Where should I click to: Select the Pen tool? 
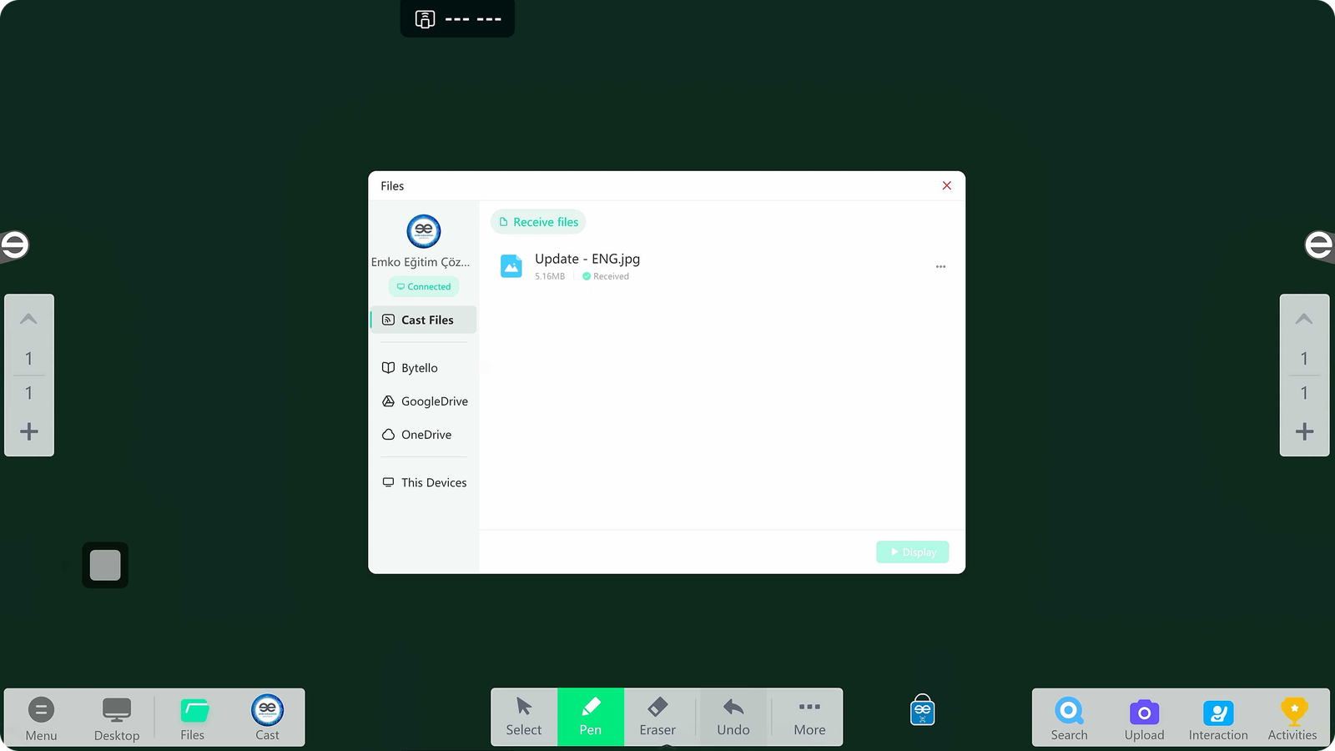(x=590, y=717)
